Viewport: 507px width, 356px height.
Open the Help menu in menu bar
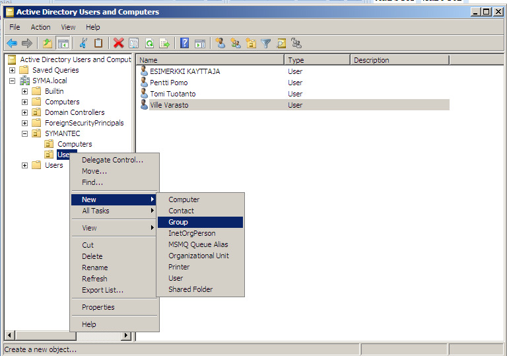coord(93,27)
